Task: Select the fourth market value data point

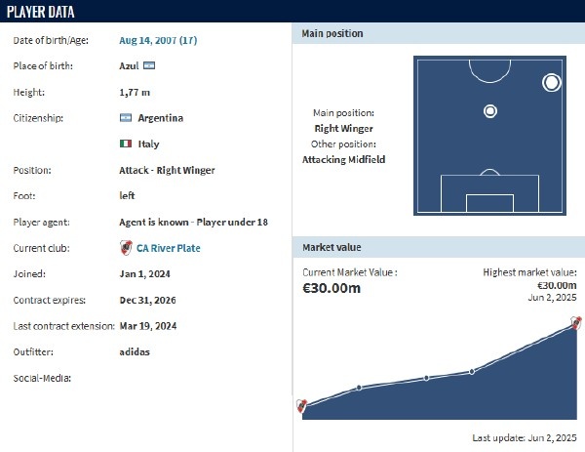Action: 472,372
